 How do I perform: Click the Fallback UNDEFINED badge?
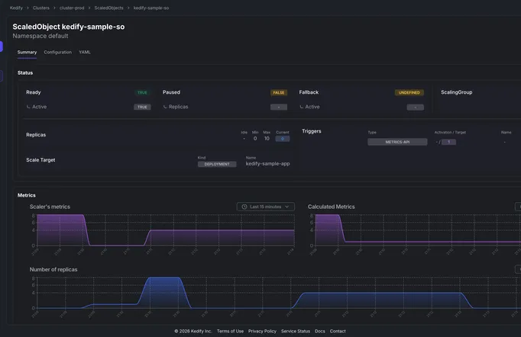tap(409, 92)
